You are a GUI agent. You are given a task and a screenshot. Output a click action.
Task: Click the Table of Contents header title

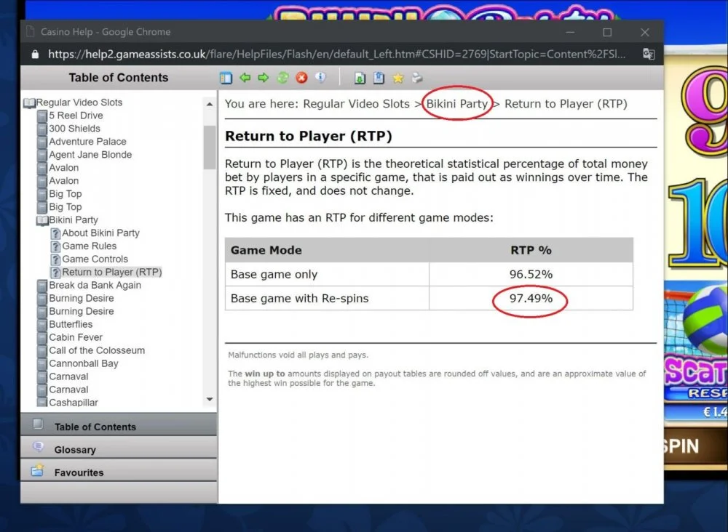tap(119, 77)
